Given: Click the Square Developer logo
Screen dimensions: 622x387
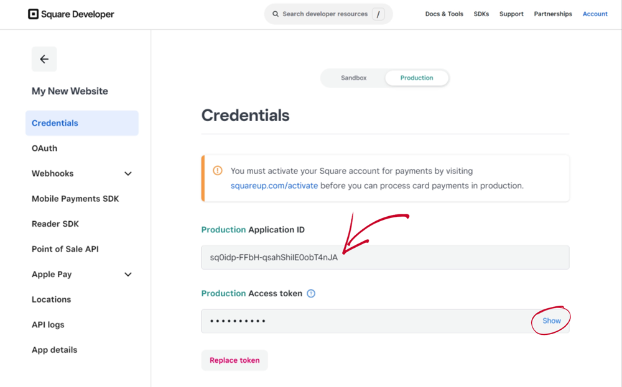Looking at the screenshot, I should point(71,14).
